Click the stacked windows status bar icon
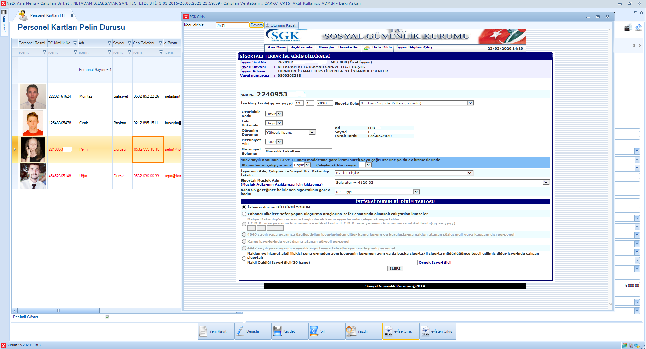 tap(624, 345)
